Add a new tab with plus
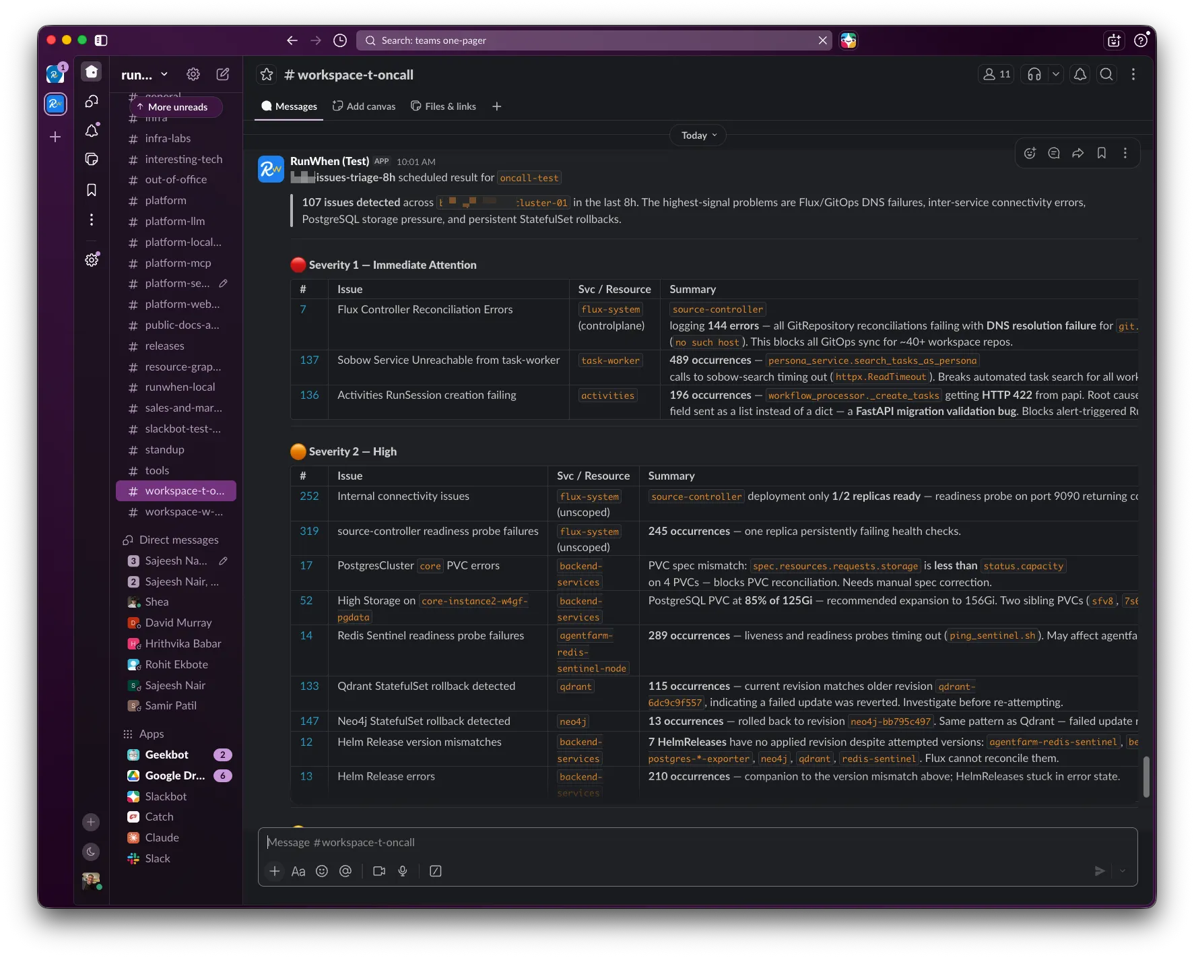This screenshot has width=1194, height=958. [x=496, y=106]
